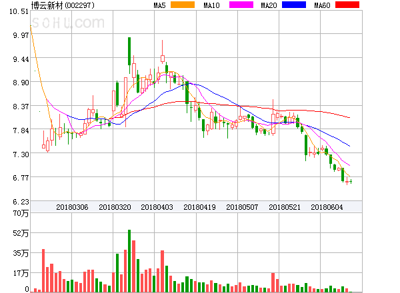This screenshot has height=293, width=400.
Task: Select the 20180320 date label
Action: [x=115, y=207]
